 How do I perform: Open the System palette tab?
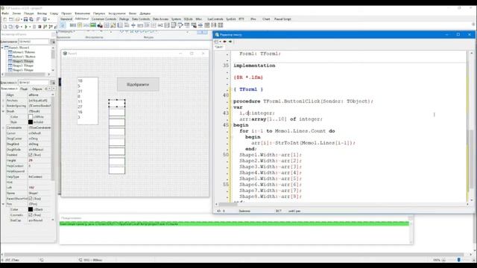[176, 19]
